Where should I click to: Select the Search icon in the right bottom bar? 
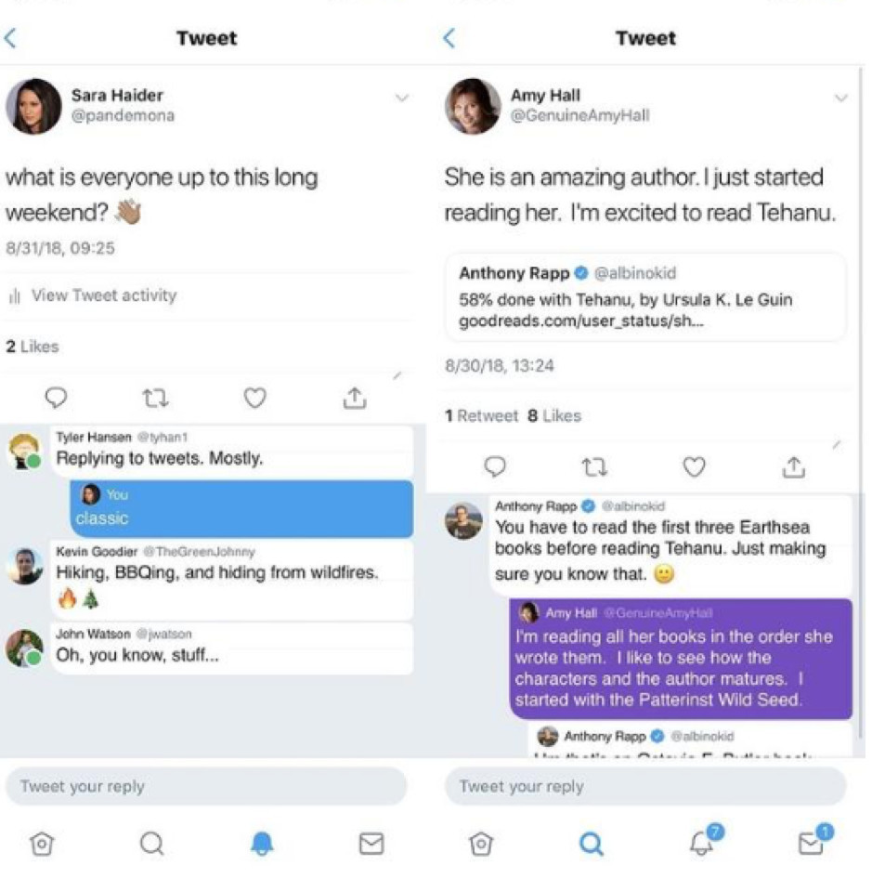tap(592, 844)
